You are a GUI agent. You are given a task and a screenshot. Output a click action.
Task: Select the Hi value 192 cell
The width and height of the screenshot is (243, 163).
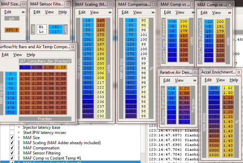click(55, 27)
